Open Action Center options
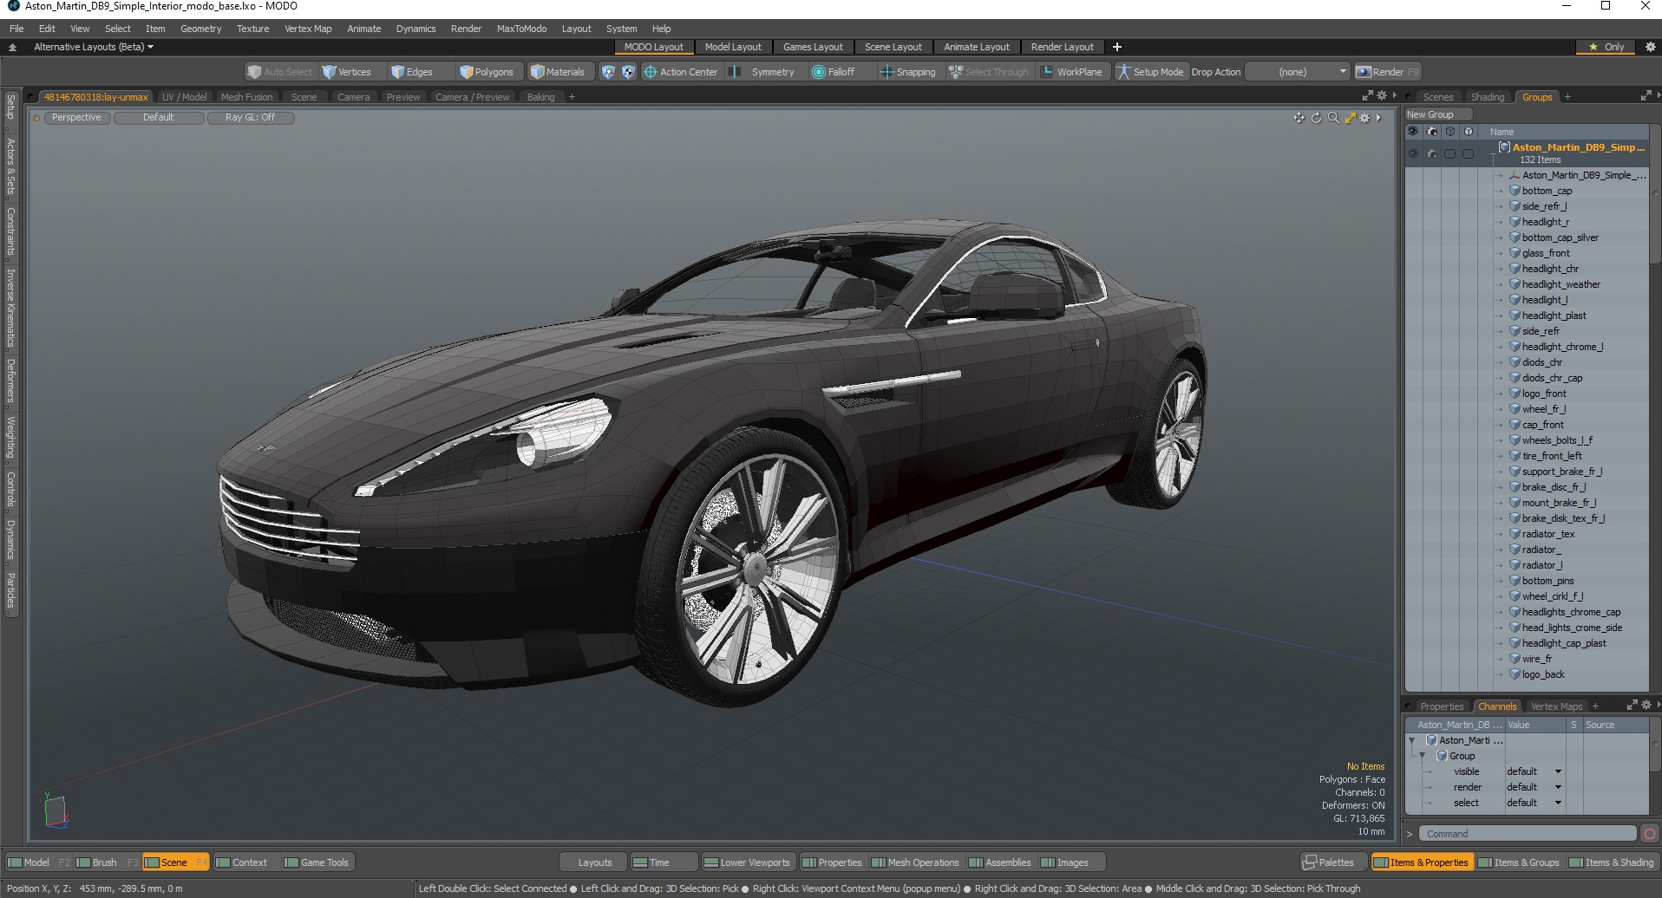The height and width of the screenshot is (898, 1662). pos(681,72)
